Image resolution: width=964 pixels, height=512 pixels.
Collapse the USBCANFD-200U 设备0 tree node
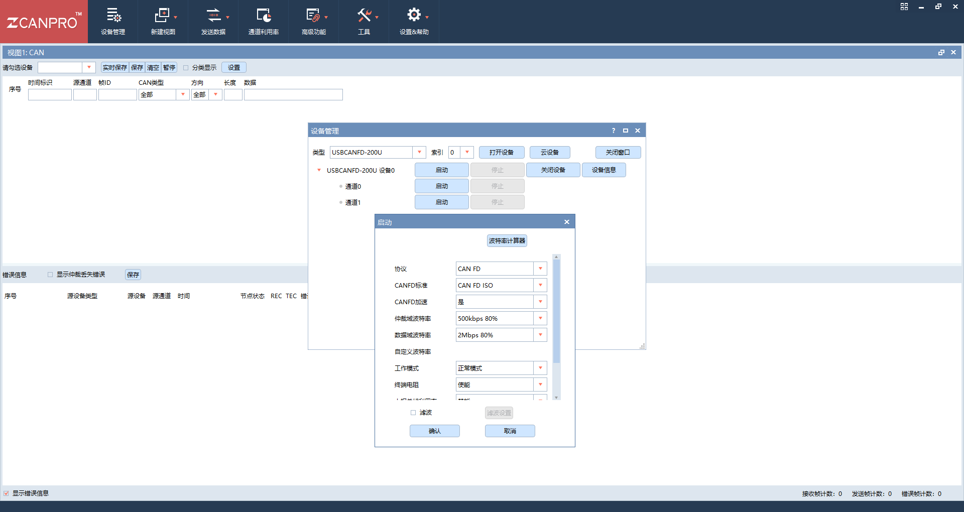click(319, 170)
